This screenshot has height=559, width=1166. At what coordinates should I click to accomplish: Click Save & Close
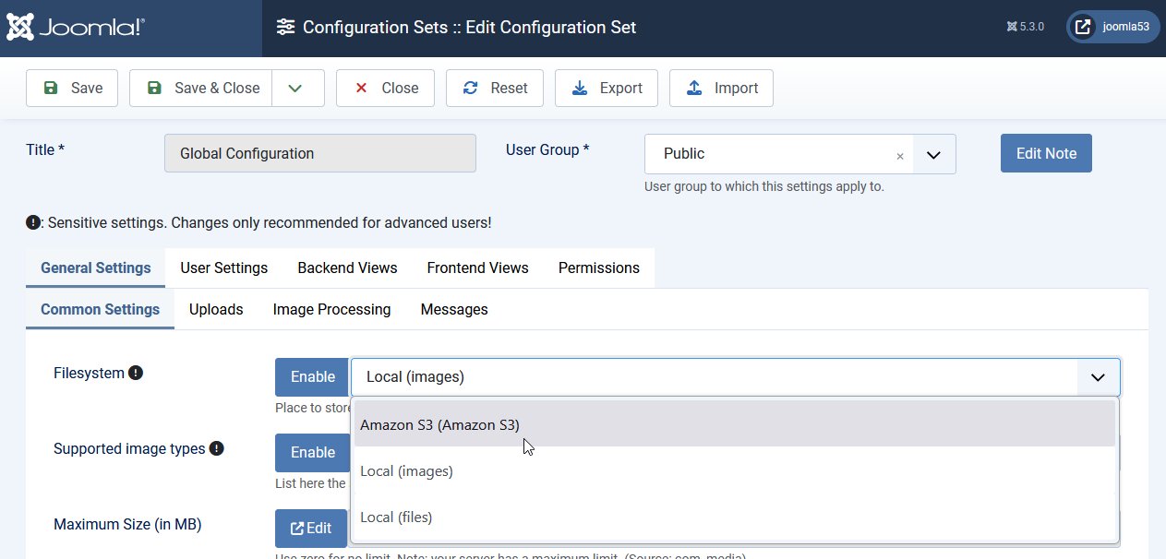(201, 88)
